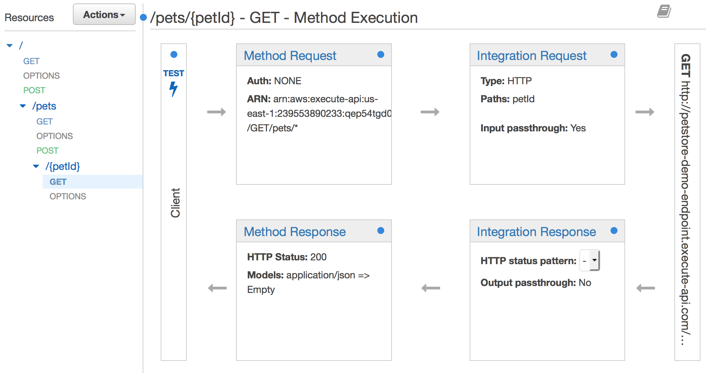The image size is (706, 373).
Task: Open the documentation book icon
Action: click(664, 11)
